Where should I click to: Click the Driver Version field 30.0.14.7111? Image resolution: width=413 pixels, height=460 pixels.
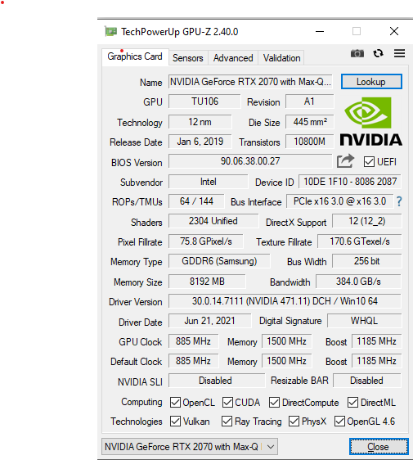(285, 301)
